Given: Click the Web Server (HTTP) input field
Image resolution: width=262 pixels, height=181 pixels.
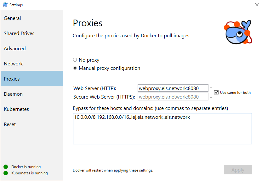Looking at the screenshot, I should pos(173,88).
